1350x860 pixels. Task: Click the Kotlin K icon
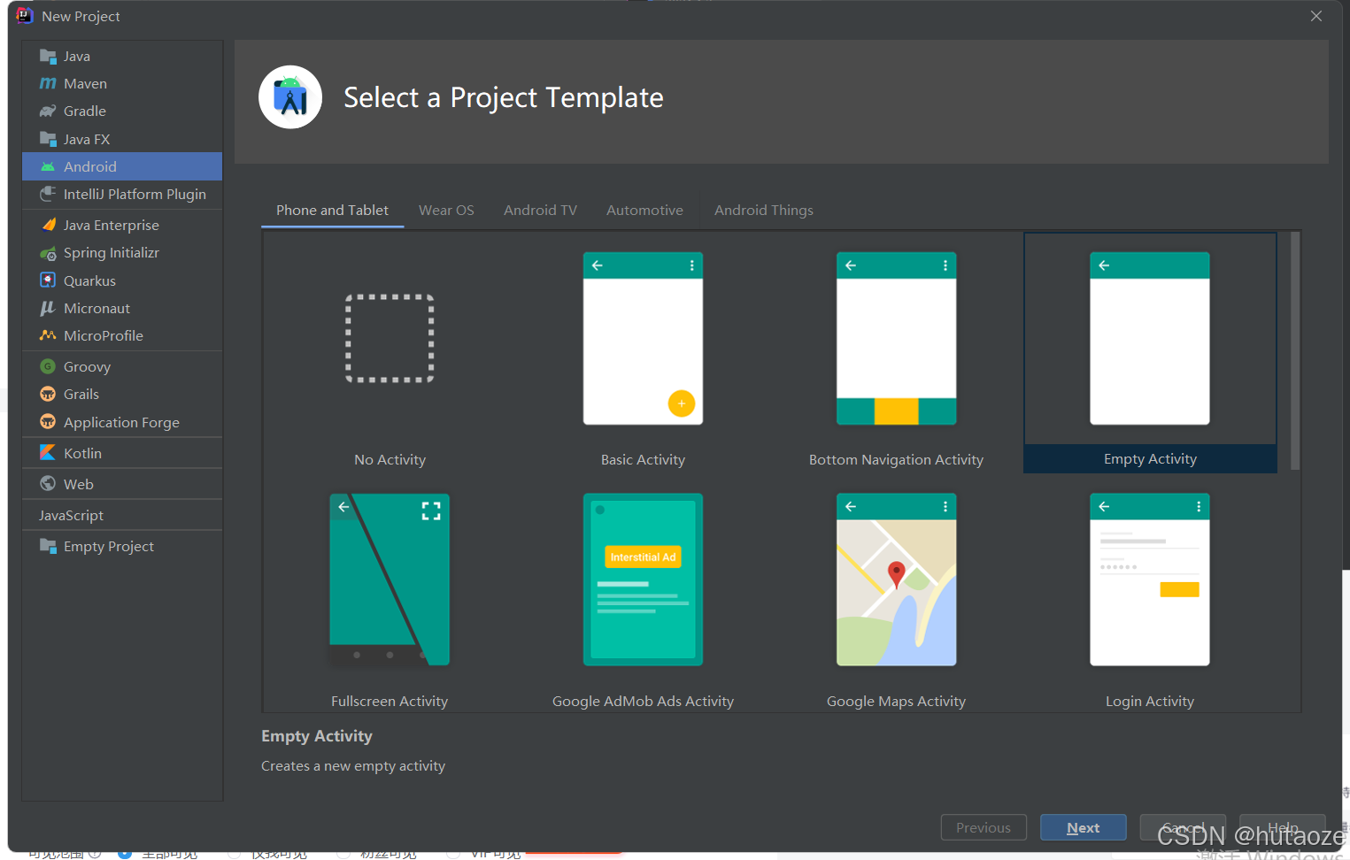pos(48,452)
